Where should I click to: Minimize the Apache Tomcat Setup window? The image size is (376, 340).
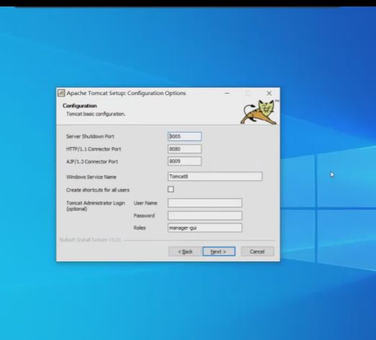(x=227, y=93)
